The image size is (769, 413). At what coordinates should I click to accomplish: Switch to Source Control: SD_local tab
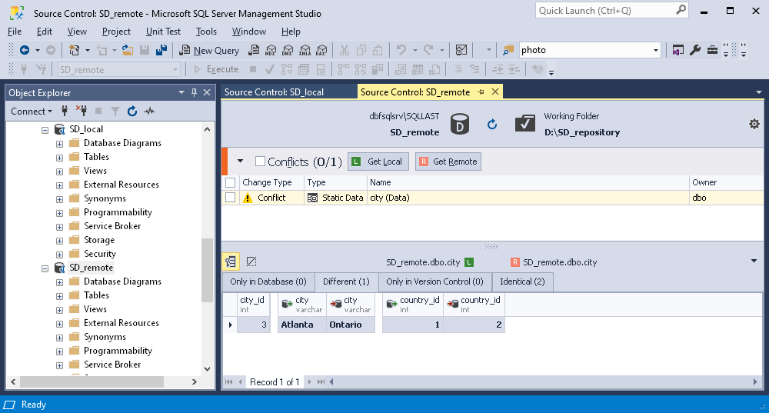pos(275,92)
